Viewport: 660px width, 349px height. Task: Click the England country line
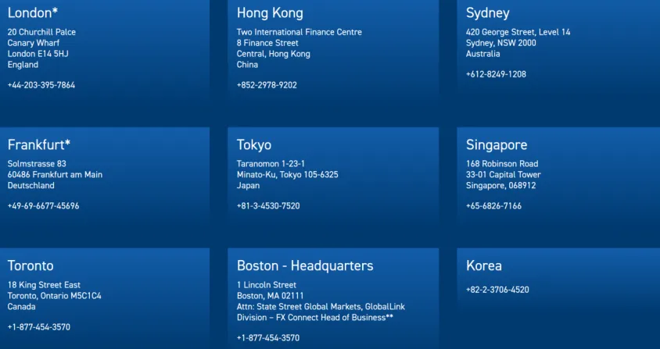(23, 65)
